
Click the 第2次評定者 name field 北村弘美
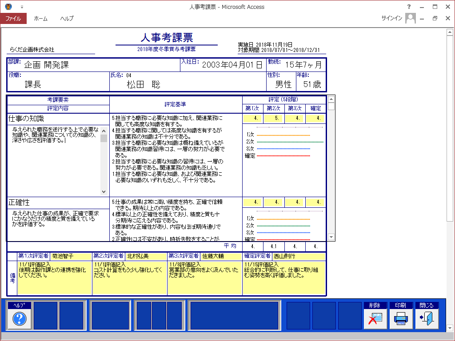(146, 256)
